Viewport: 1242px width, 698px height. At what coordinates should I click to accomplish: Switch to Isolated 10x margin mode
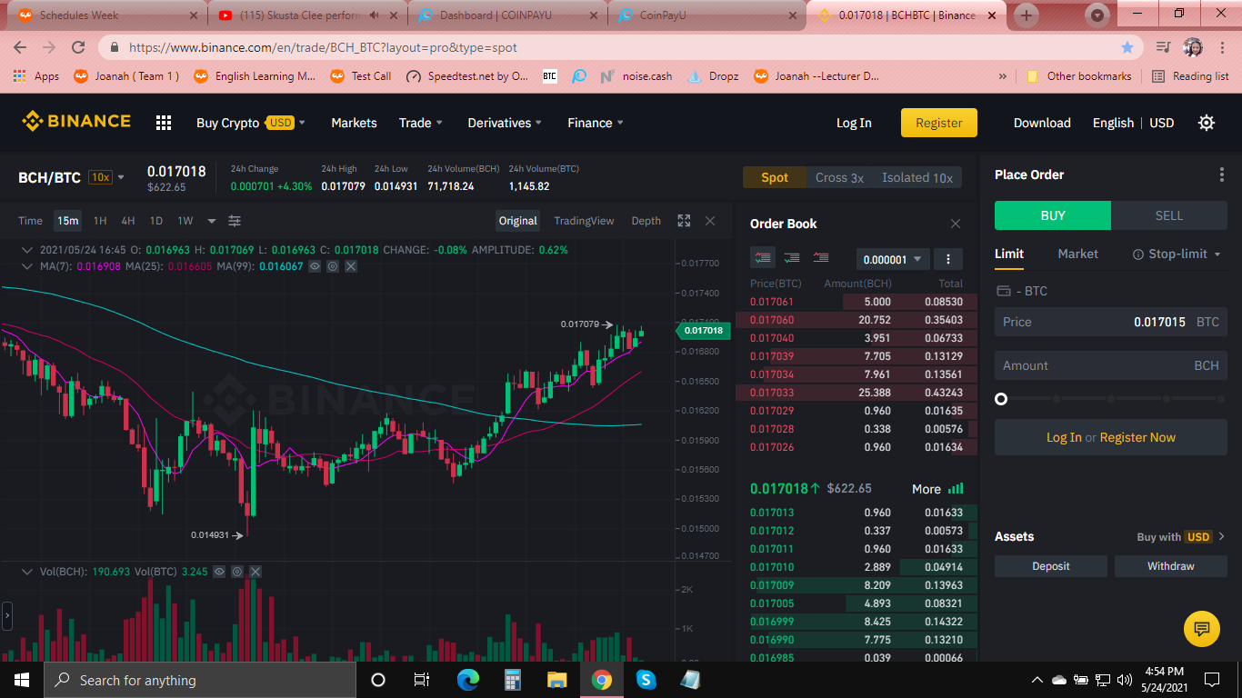(x=917, y=177)
